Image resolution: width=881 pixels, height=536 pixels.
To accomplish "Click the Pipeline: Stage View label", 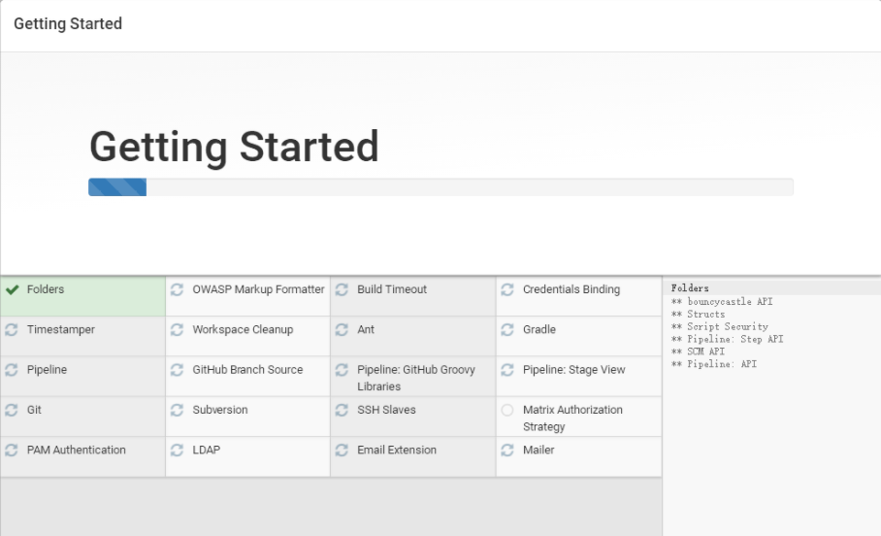I will tap(573, 370).
